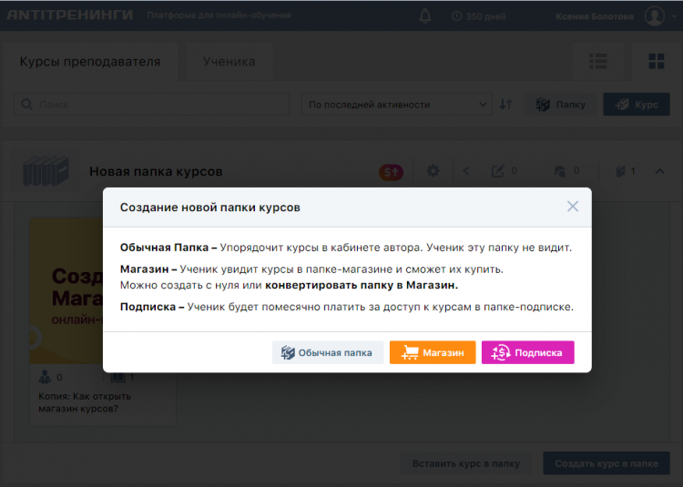
Task: Close the Создание новой папки курсов dialog
Action: tap(573, 207)
